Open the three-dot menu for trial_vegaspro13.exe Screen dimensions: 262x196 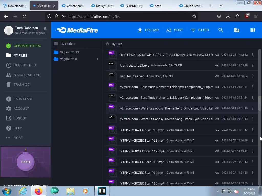click(x=253, y=66)
